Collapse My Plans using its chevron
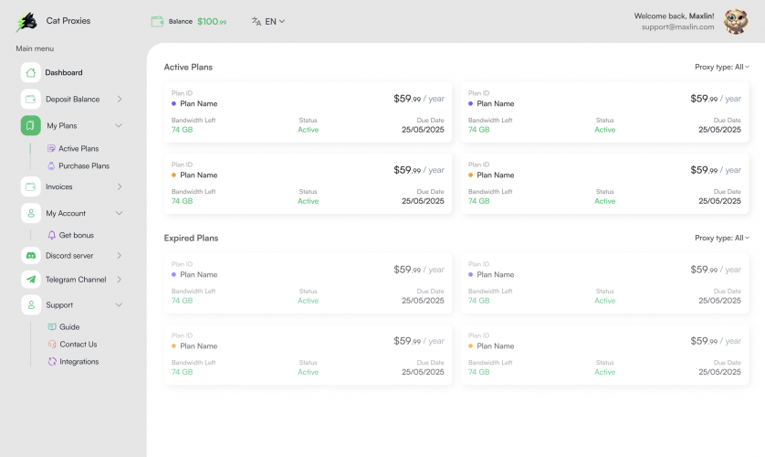Screen dimensions: 765x457 coord(119,125)
